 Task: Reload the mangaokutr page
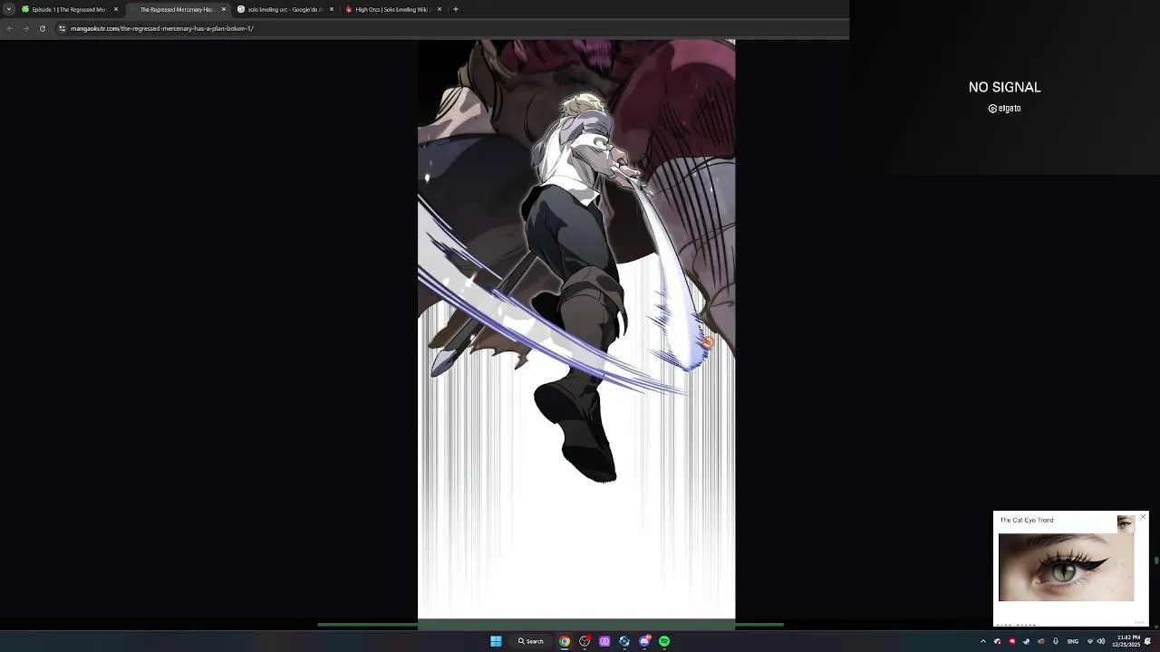42,28
